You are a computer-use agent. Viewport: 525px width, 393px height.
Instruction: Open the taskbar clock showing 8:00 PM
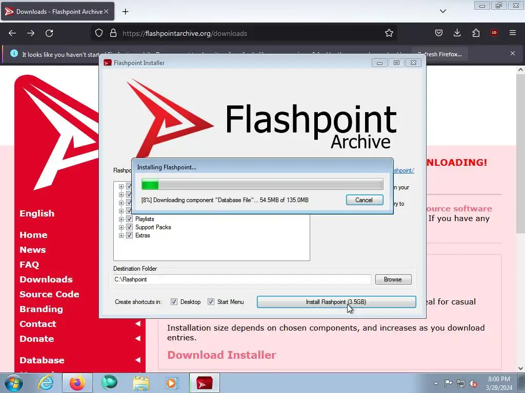pyautogui.click(x=499, y=383)
